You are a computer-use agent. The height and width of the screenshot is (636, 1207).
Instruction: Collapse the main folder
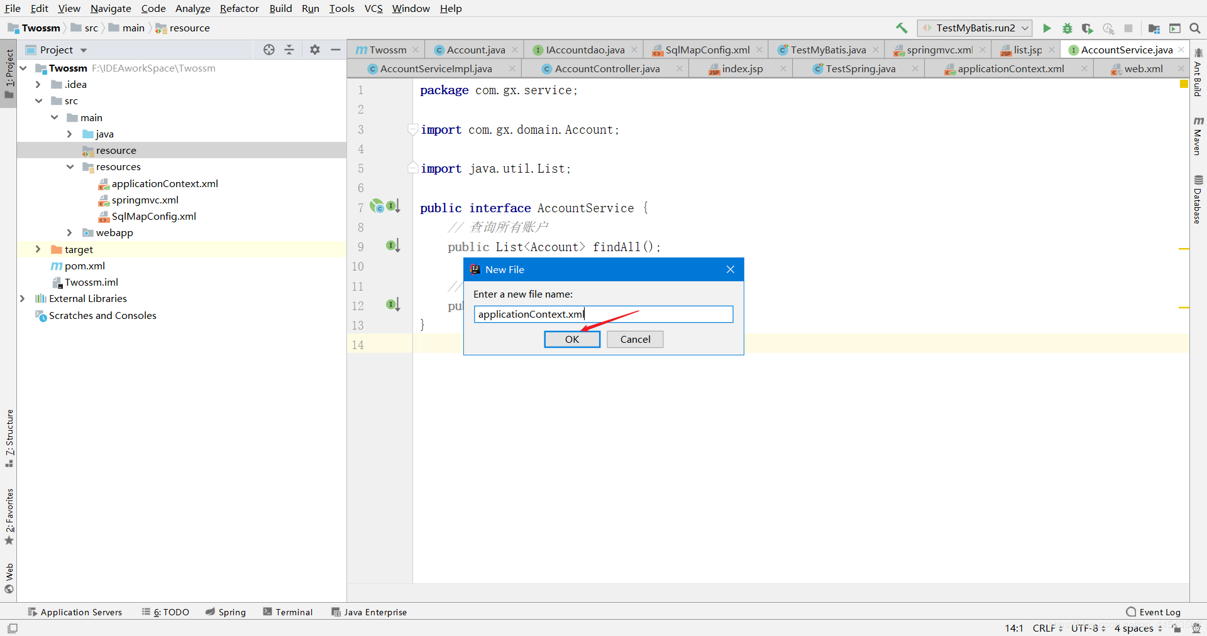(55, 117)
